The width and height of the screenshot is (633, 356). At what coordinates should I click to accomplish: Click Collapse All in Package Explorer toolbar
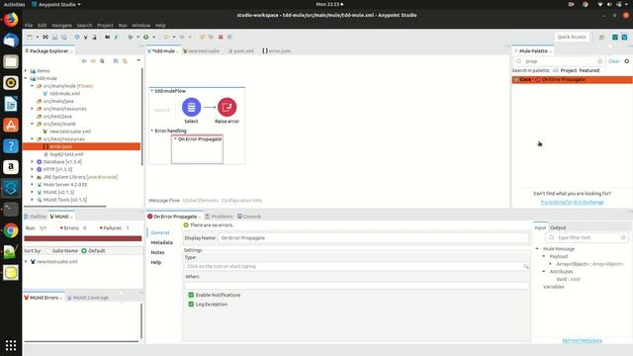(116, 61)
